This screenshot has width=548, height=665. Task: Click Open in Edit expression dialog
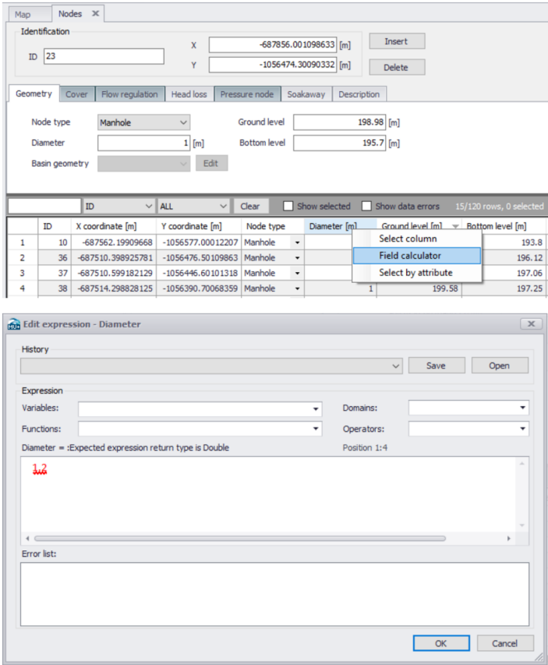500,366
